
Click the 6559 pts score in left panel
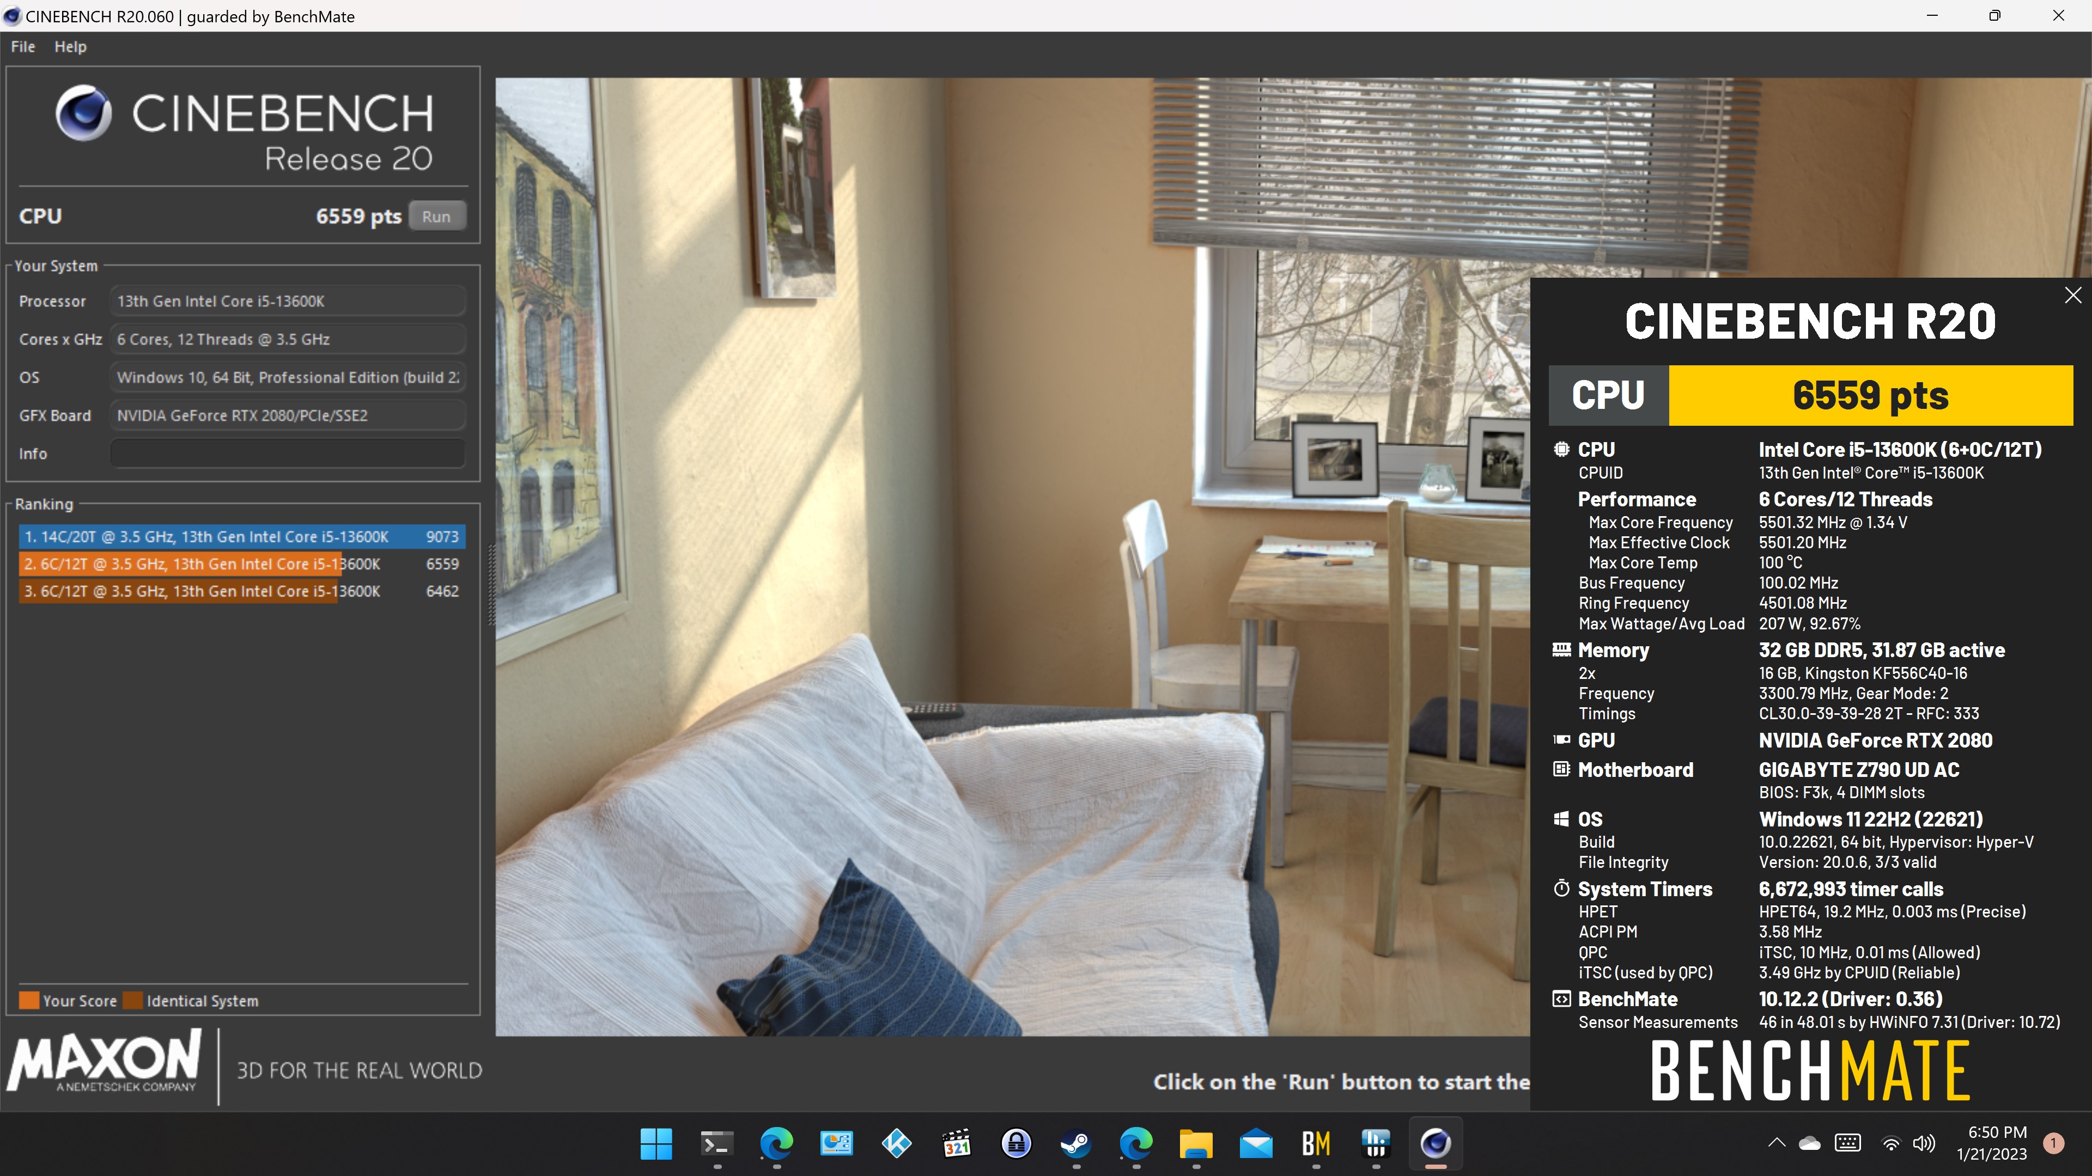click(358, 216)
